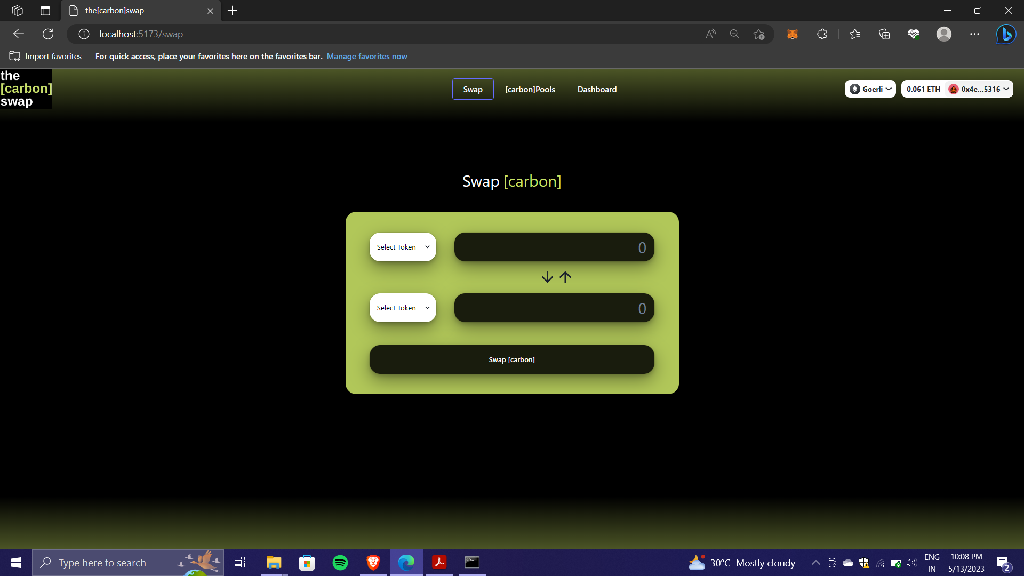This screenshot has width=1024, height=576.
Task: Open the MetaMask extension icon
Action: tap(793, 34)
